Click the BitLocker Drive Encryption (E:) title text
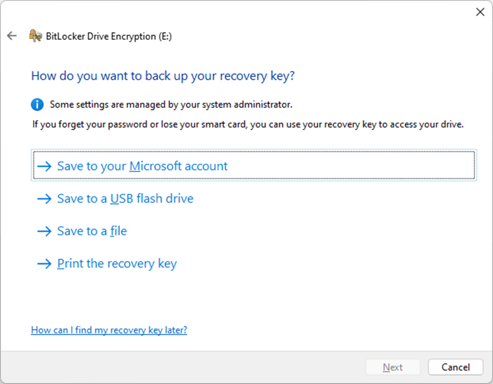The image size is (493, 384). pos(109,36)
